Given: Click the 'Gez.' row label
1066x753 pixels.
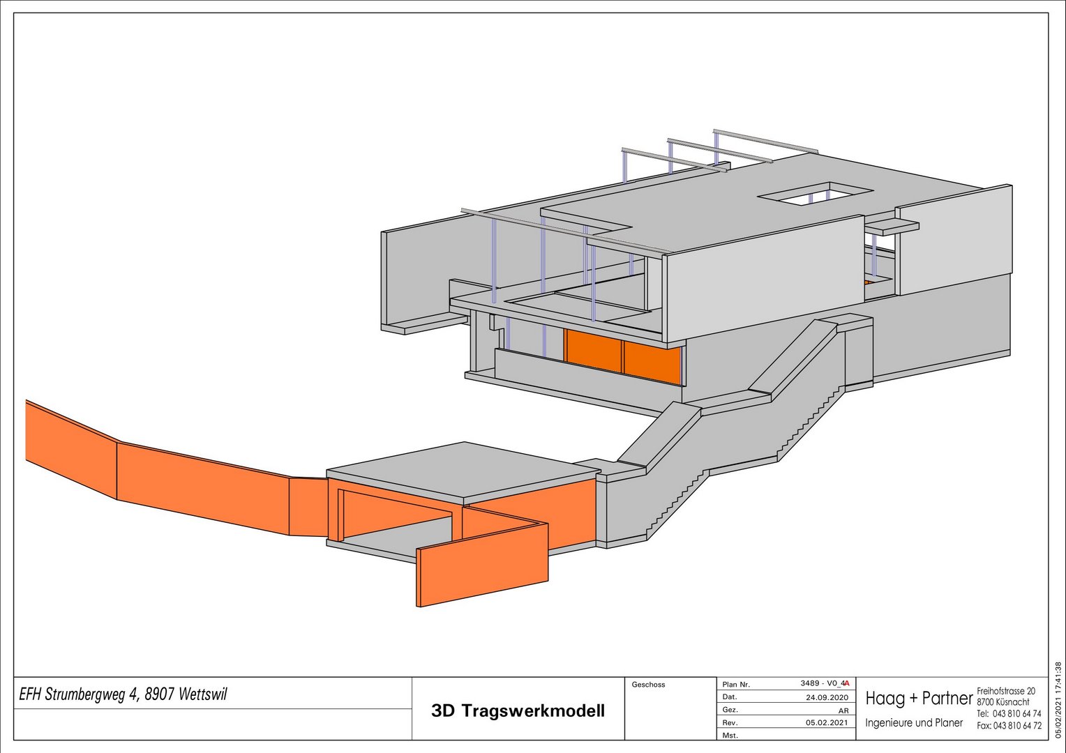Looking at the screenshot, I should 730,710.
